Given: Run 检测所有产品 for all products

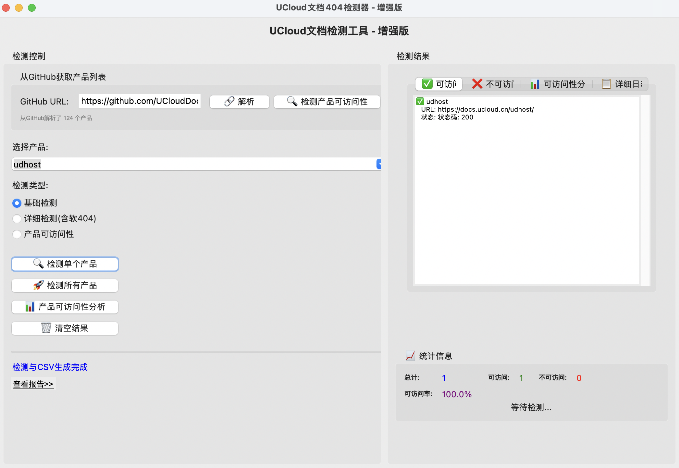Looking at the screenshot, I should (x=65, y=285).
